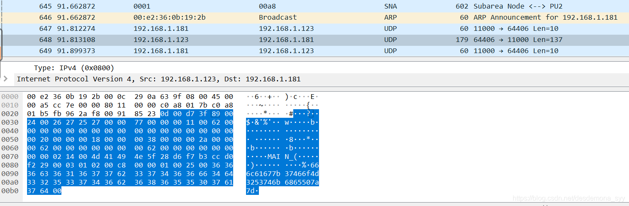Click source MAC 00:e2:36:0b:19:2b
Viewport: 629px width, 206px height.
pos(169,18)
